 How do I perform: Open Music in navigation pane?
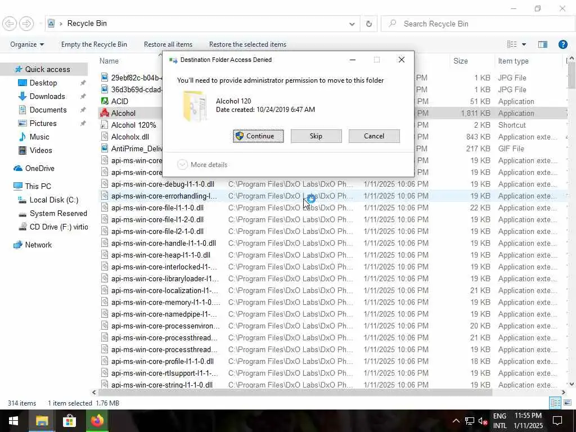point(39,137)
